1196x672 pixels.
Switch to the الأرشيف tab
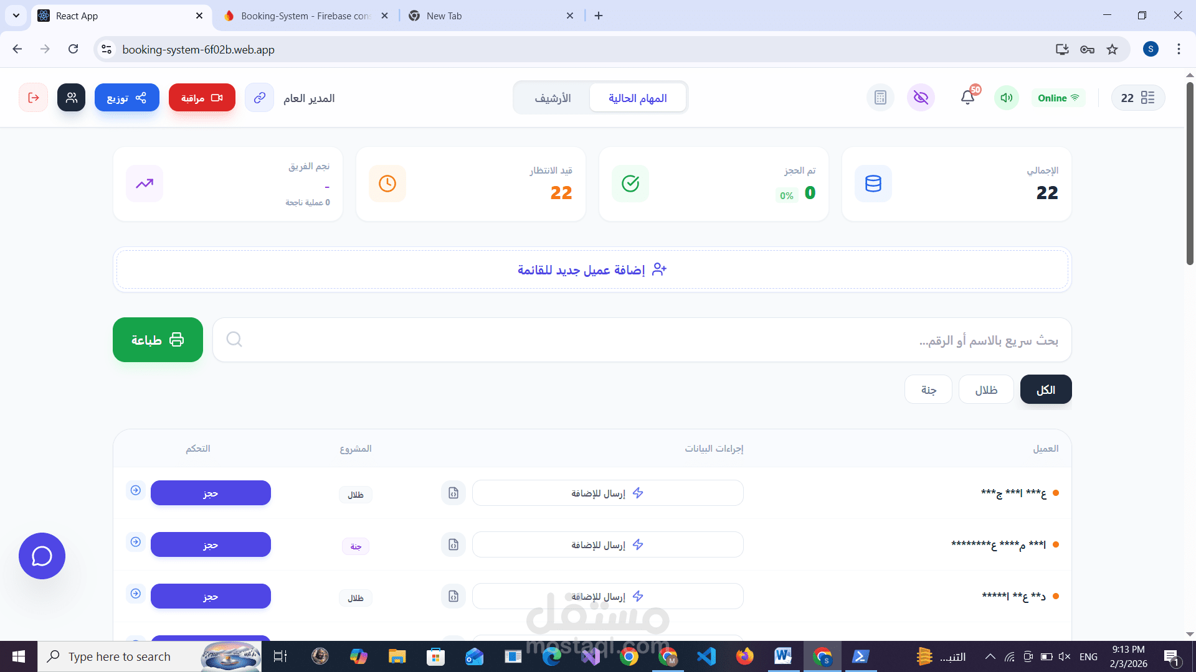(553, 98)
